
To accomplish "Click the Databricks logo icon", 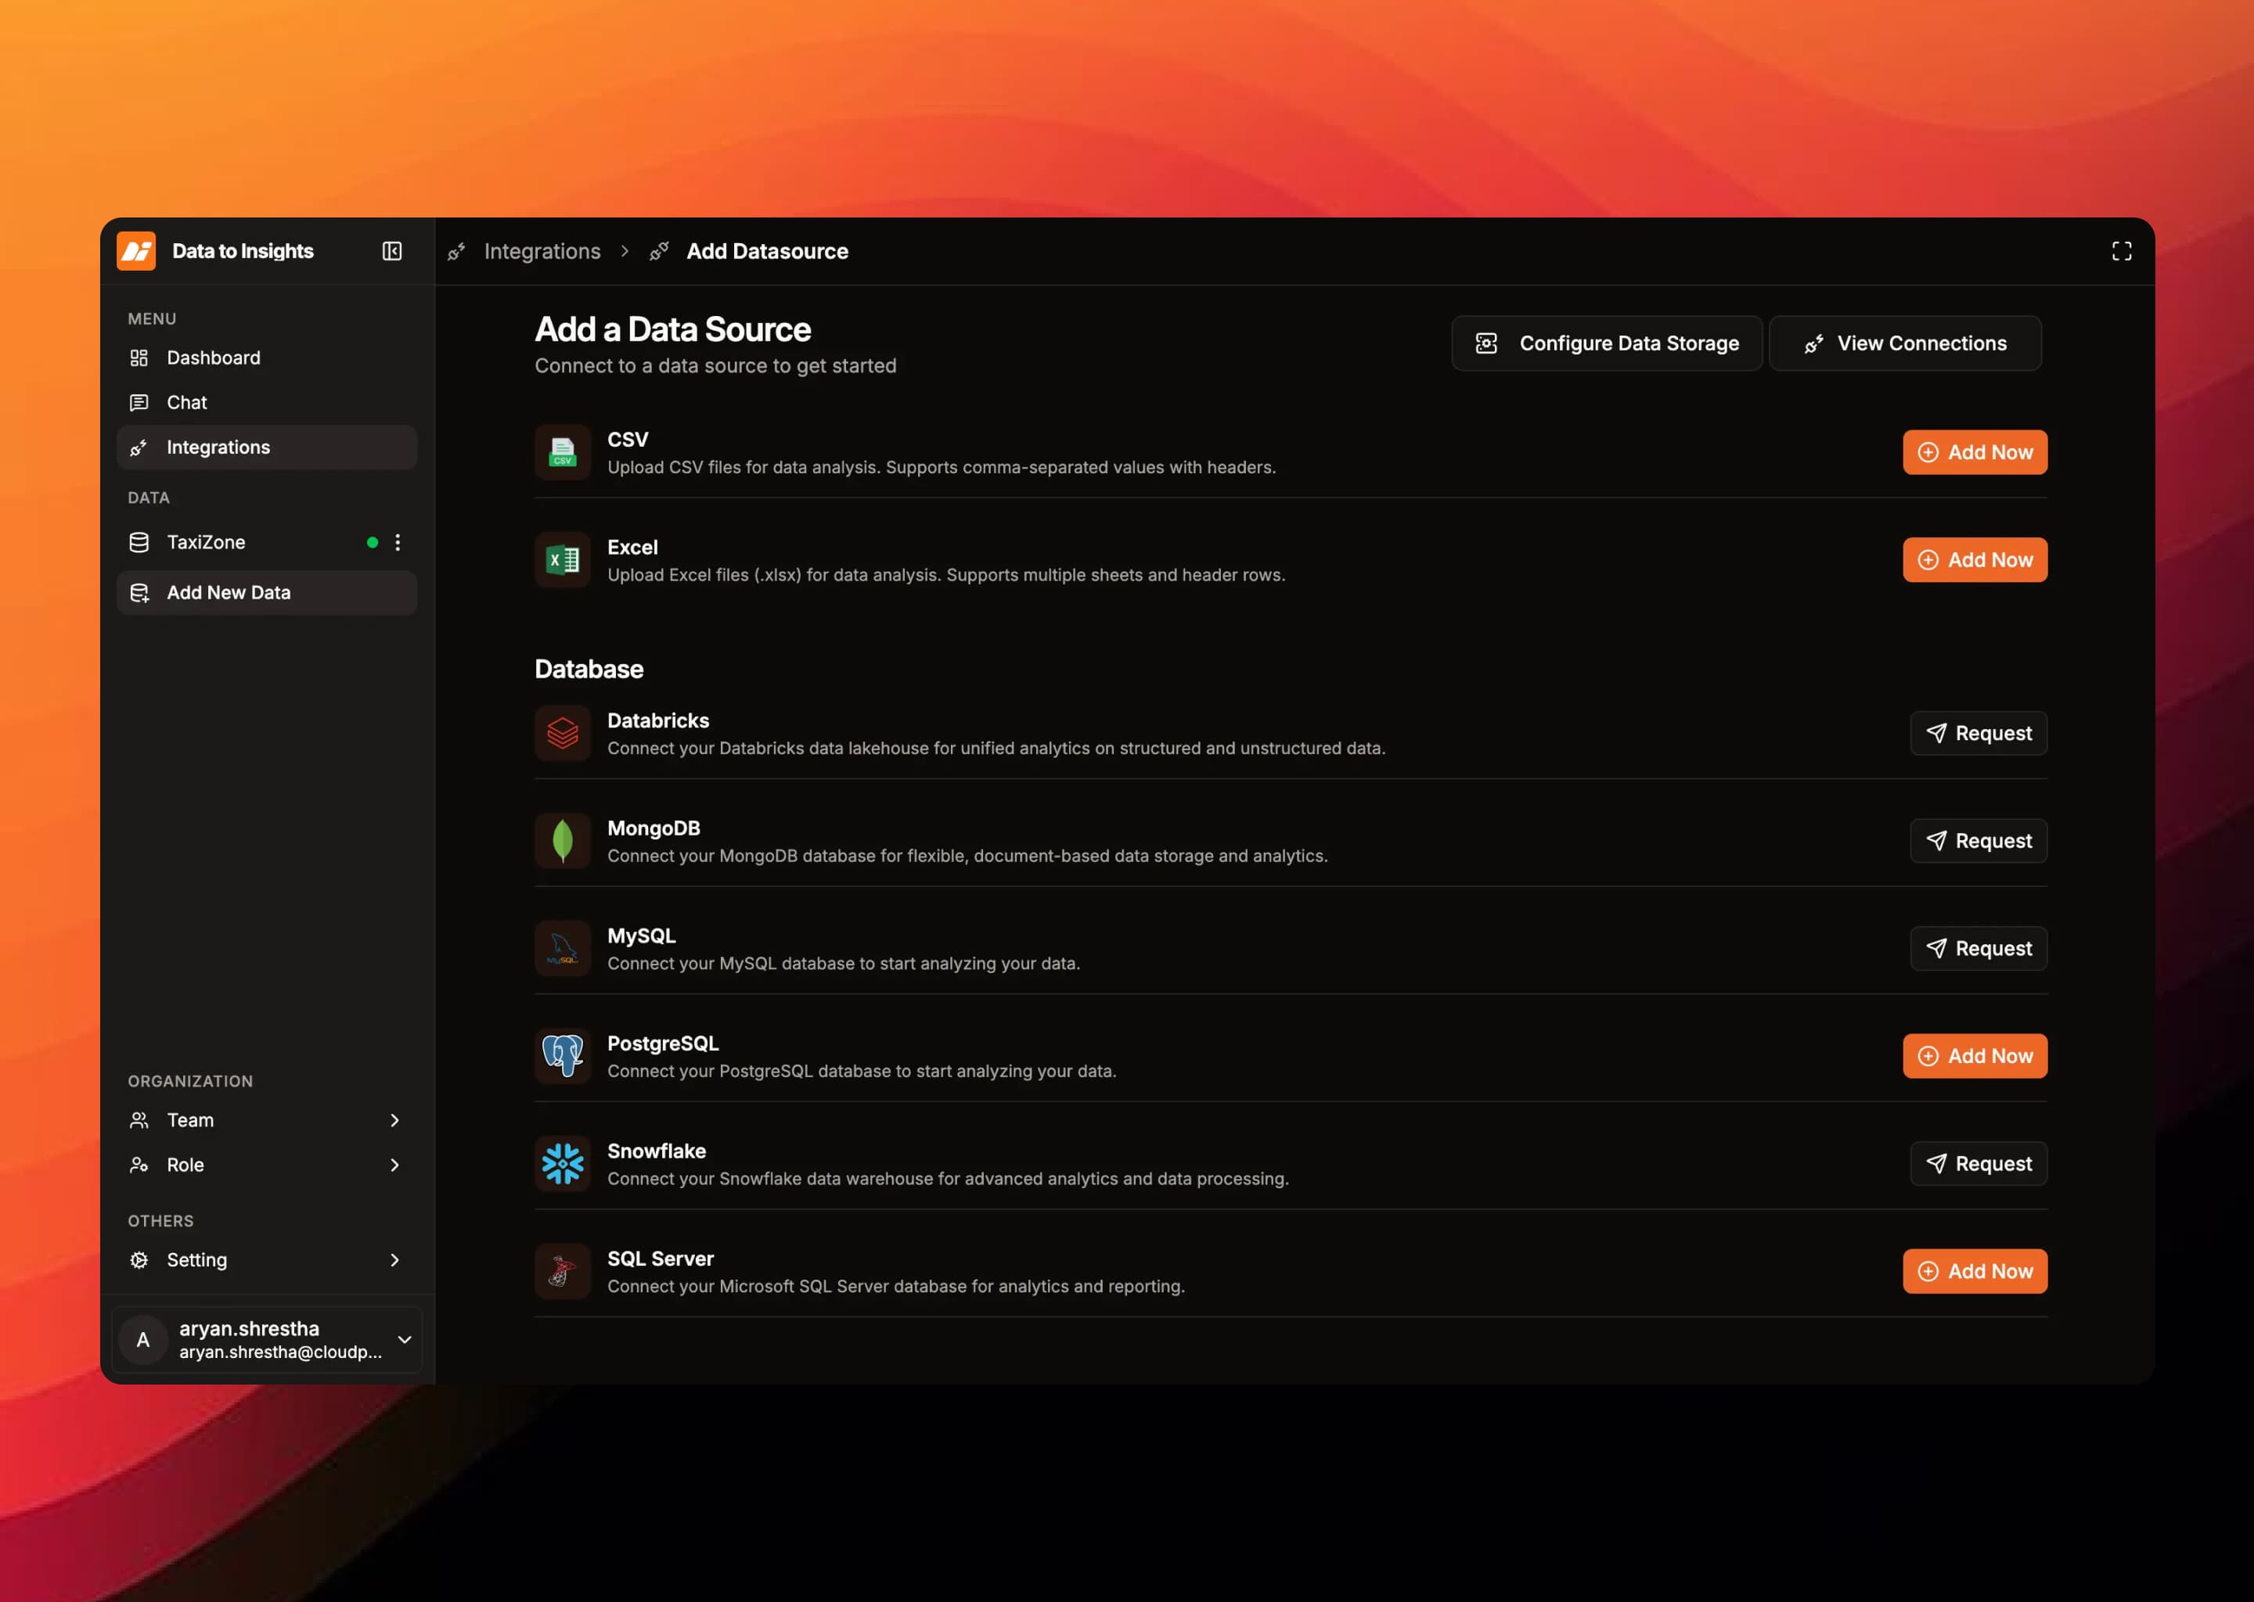I will coord(563,733).
